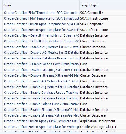Select Database Instance cell in Disable AQ Metrics row
Viewport: 126px width, 134px height.
pyautogui.click(x=94, y=53)
